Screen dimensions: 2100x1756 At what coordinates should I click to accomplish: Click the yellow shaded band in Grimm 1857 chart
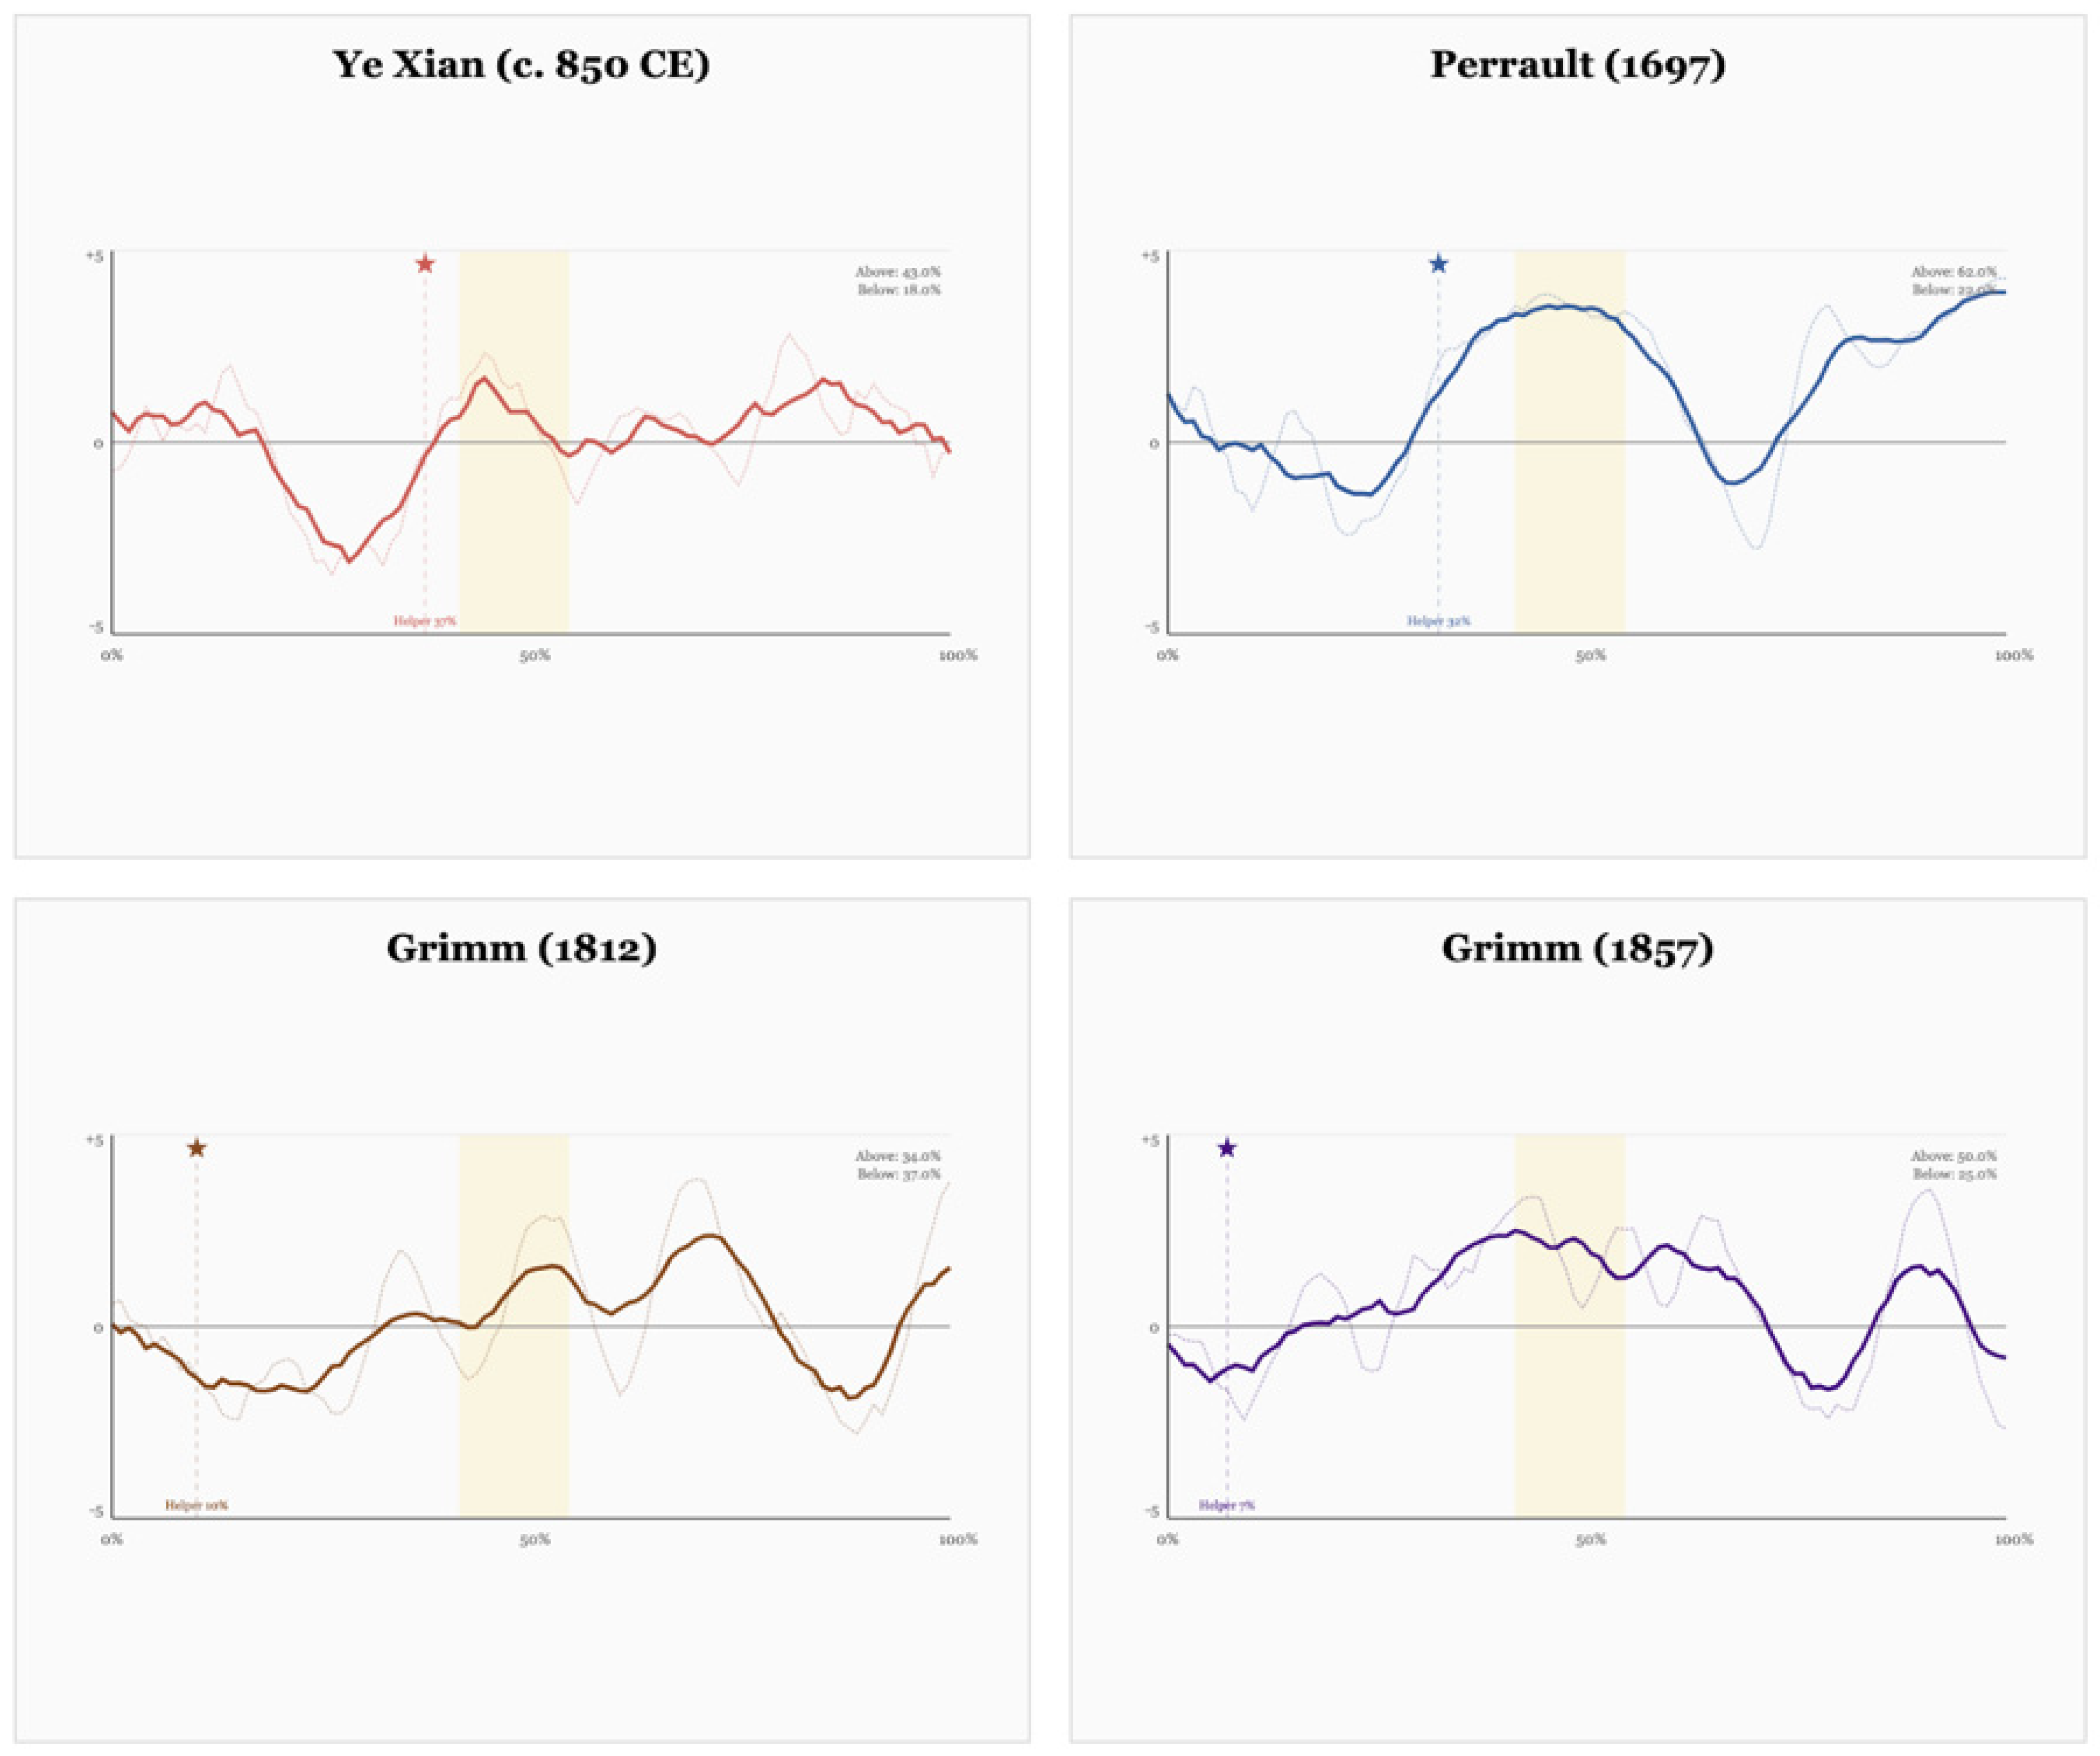pos(1569,1420)
